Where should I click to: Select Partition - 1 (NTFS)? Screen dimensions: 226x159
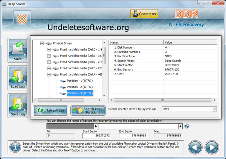80,81
